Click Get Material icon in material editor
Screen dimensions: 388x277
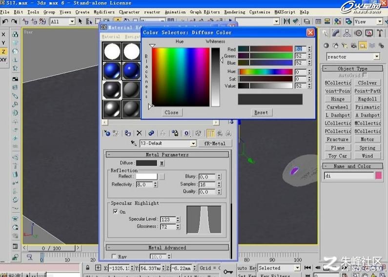(x=107, y=133)
